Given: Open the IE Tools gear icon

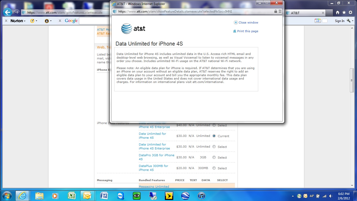Looking at the screenshot, I should coord(350,13).
